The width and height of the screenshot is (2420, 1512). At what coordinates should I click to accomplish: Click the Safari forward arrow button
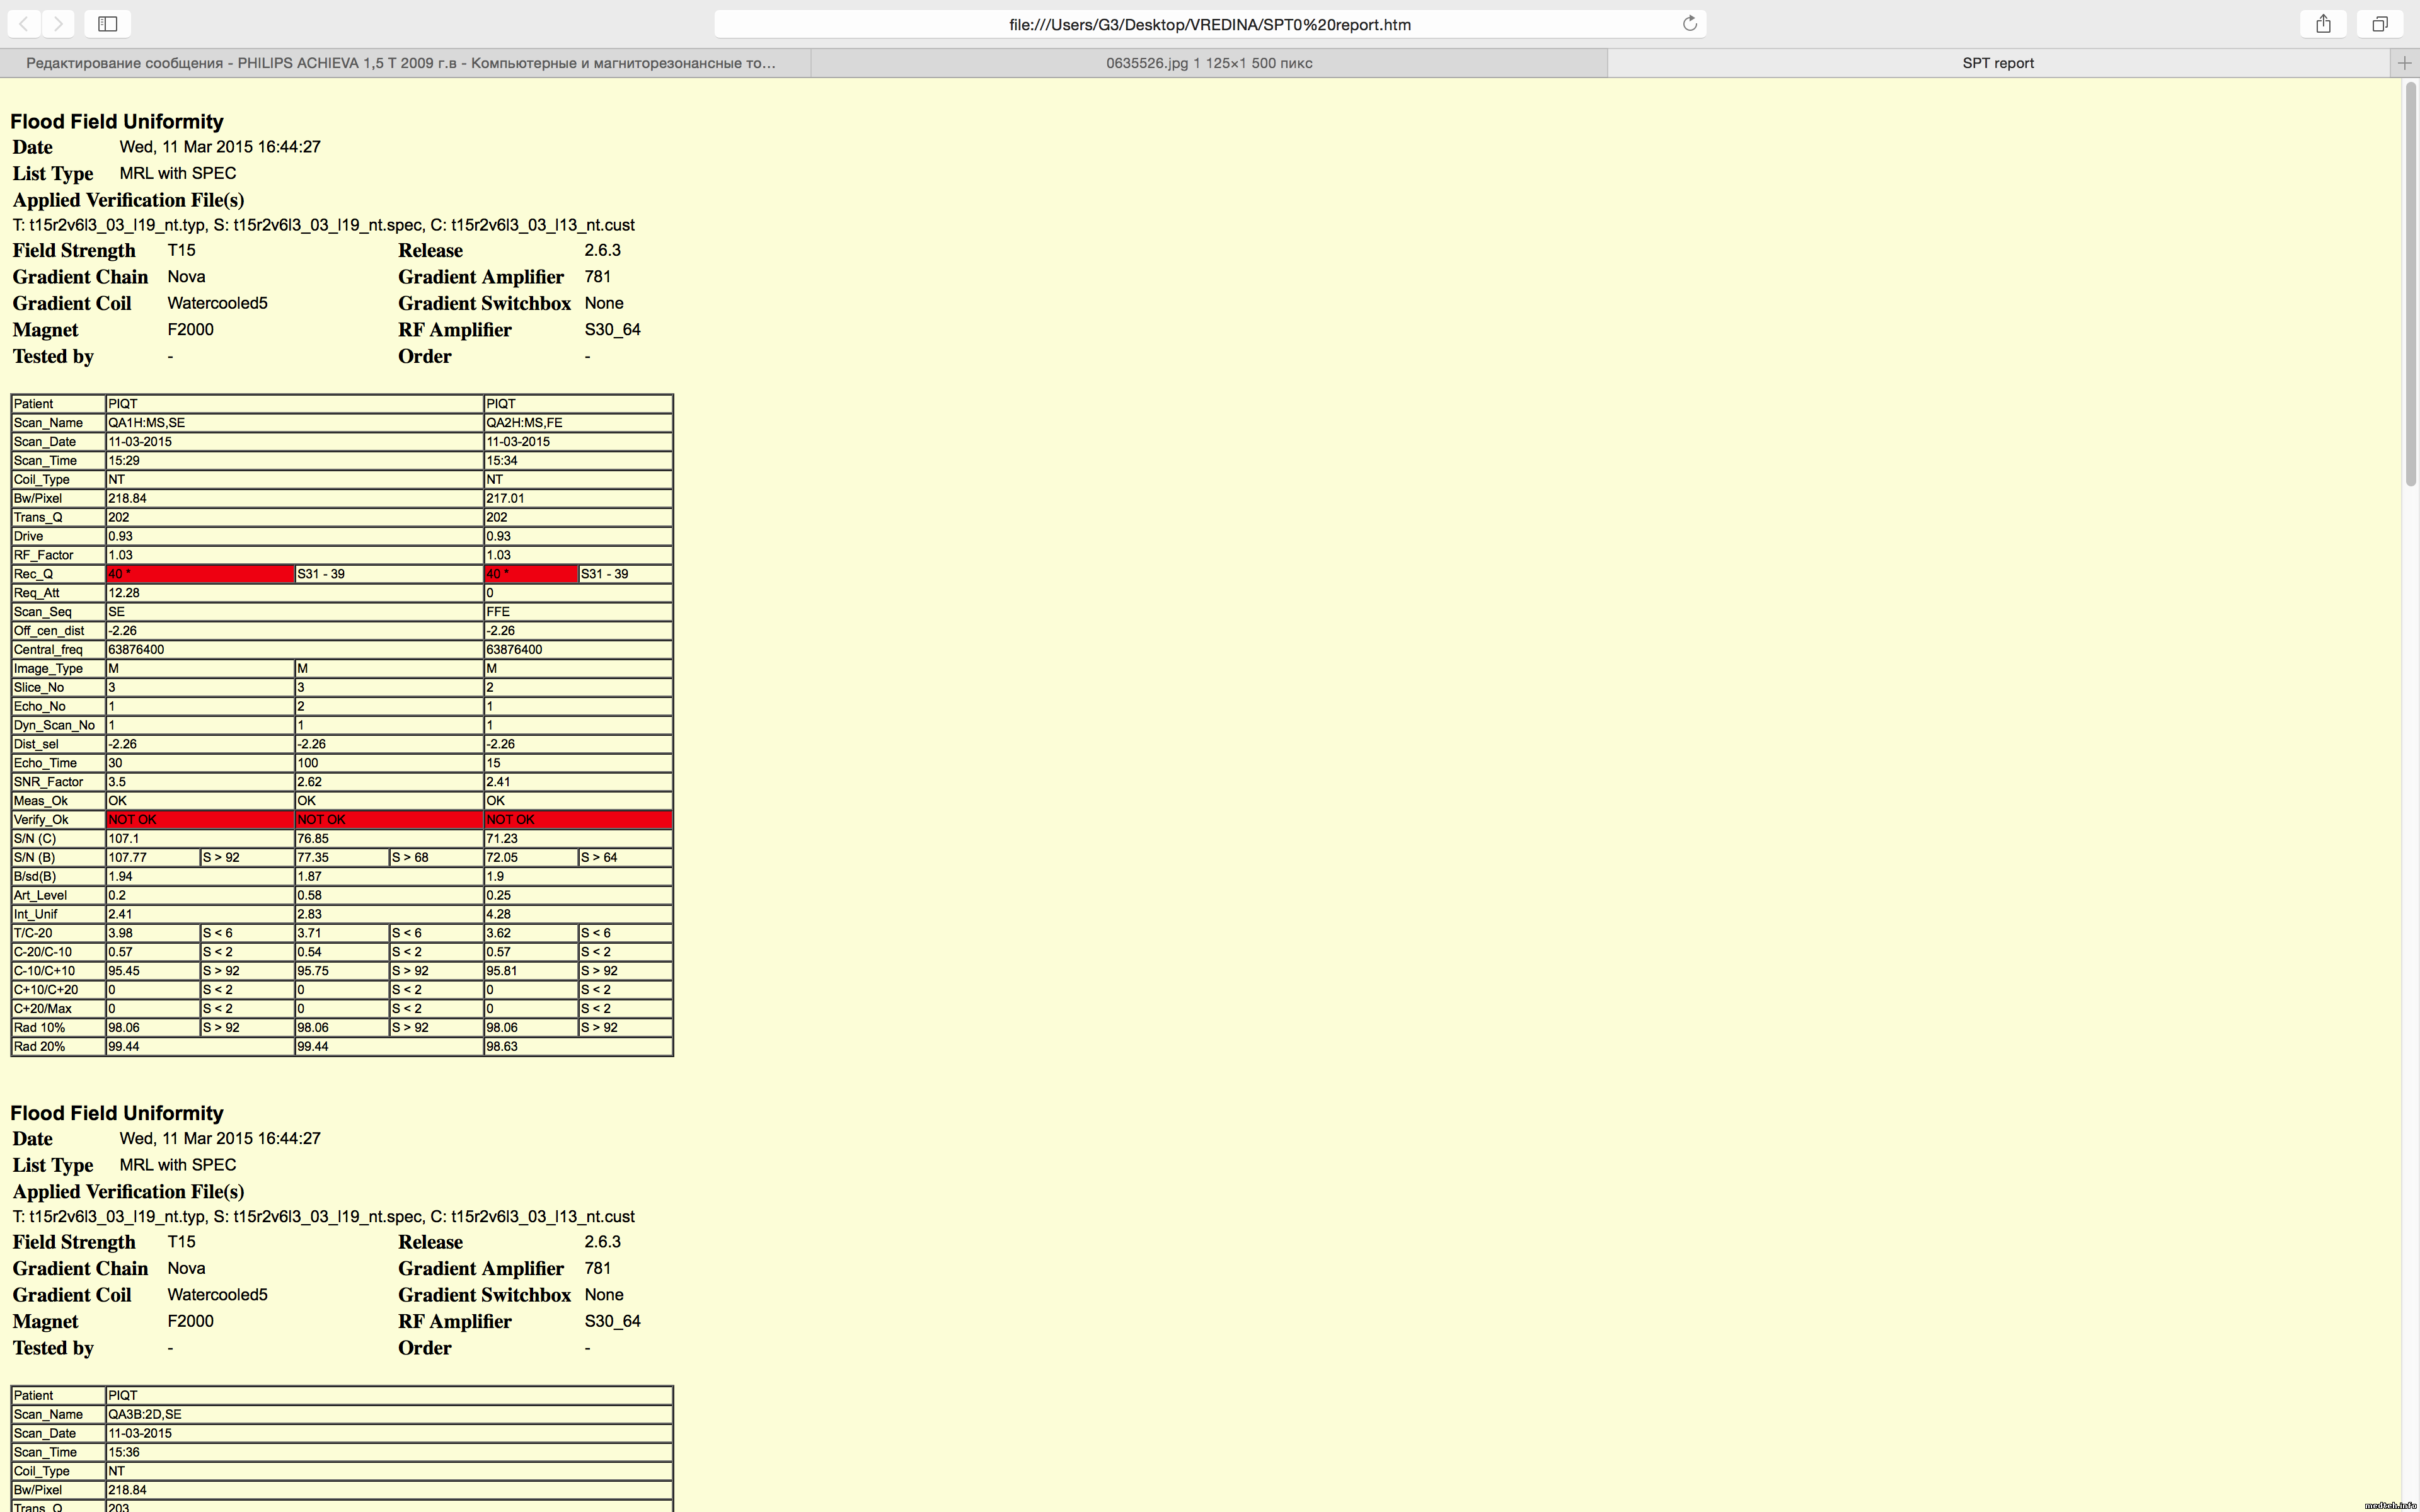59,23
